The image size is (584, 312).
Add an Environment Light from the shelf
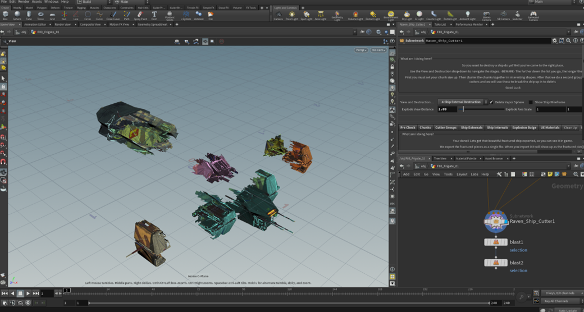[x=391, y=16]
